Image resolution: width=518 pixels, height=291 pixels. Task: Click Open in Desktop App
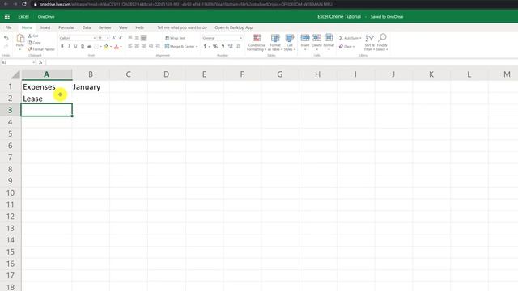pyautogui.click(x=234, y=27)
